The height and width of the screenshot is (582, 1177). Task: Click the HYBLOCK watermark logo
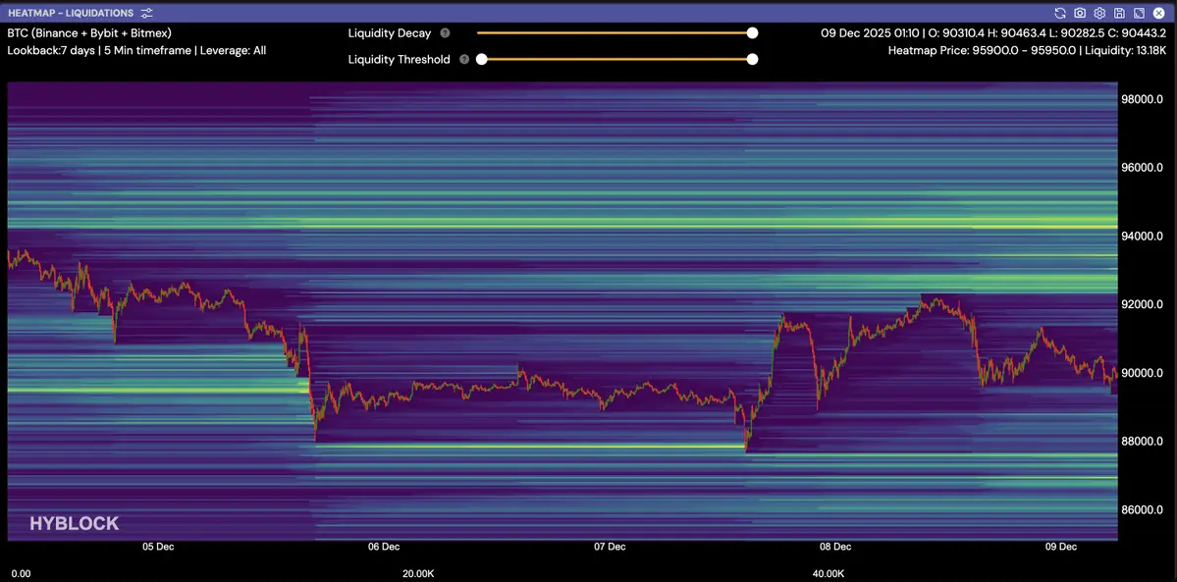click(74, 524)
